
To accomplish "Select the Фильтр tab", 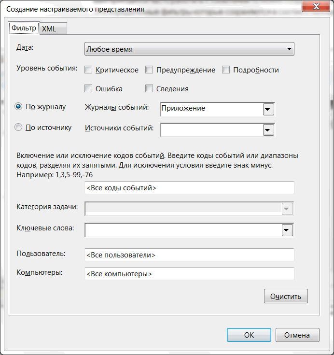I will (x=24, y=28).
